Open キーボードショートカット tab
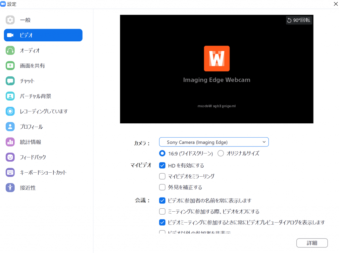The height and width of the screenshot is (253, 339). 43,172
